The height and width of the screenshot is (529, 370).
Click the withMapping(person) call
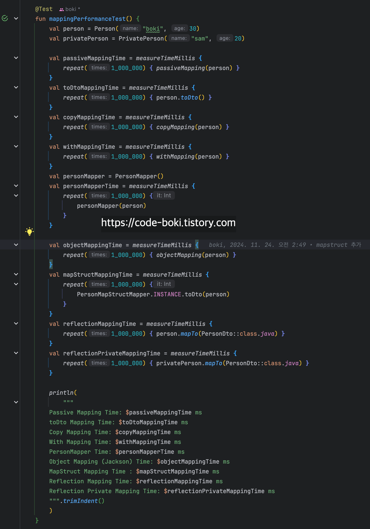pyautogui.click(x=189, y=157)
